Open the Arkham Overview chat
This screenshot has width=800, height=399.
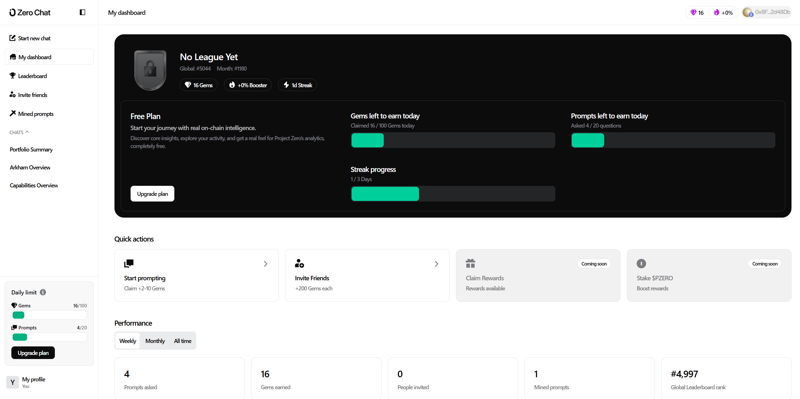pos(30,167)
